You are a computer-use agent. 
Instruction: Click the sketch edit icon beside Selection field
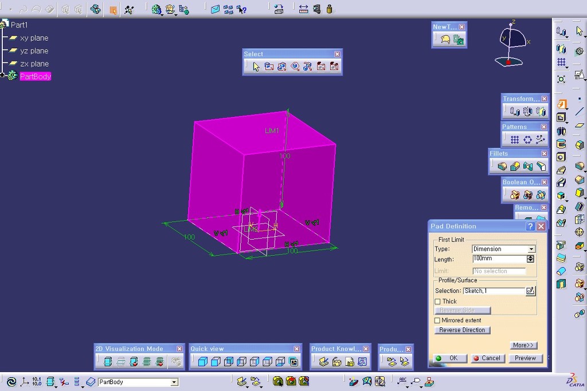point(530,291)
